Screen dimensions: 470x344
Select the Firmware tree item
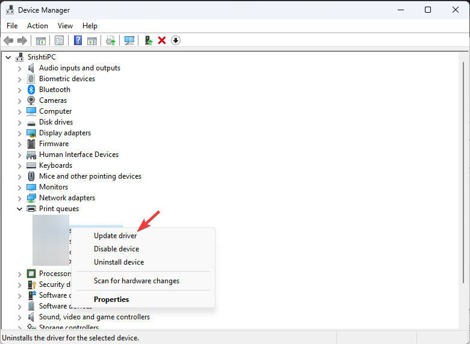pyautogui.click(x=54, y=144)
